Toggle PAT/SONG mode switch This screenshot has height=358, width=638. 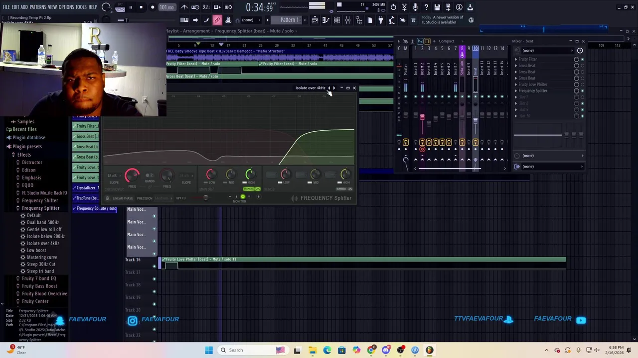click(x=120, y=7)
